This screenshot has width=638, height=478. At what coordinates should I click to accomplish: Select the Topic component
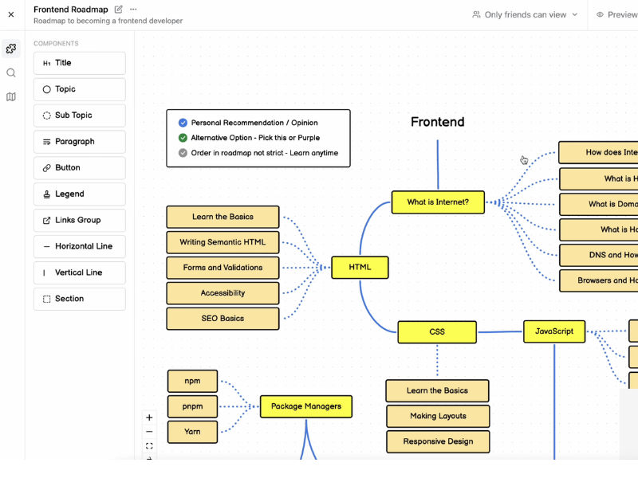click(79, 89)
